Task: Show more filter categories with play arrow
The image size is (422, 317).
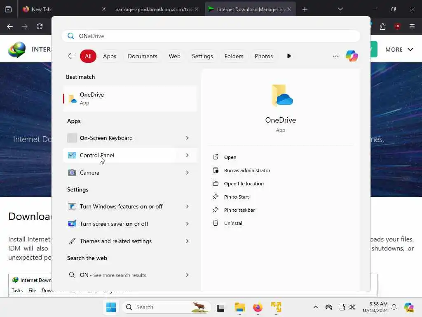Action: click(289, 56)
